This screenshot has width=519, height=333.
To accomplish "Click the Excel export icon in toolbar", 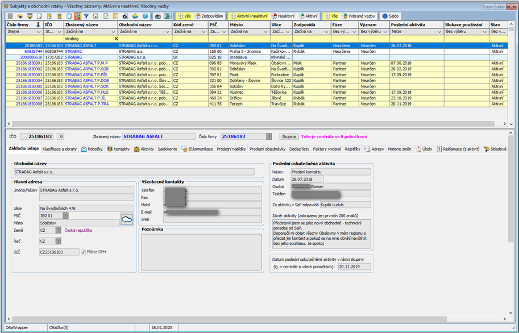I will [96, 16].
